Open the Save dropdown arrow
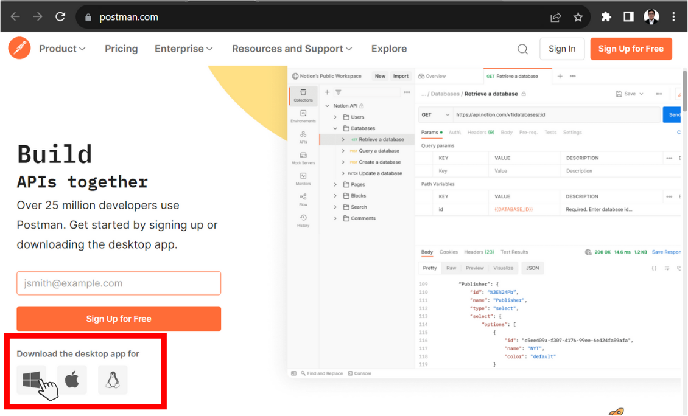688x416 pixels. tap(642, 94)
